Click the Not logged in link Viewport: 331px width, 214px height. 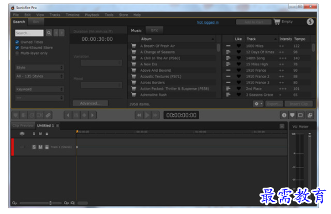208,22
